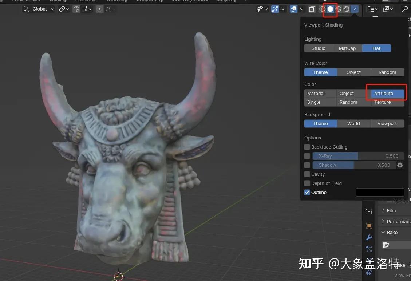
Task: Uncheck the Outline checkbox
Action: 307,192
